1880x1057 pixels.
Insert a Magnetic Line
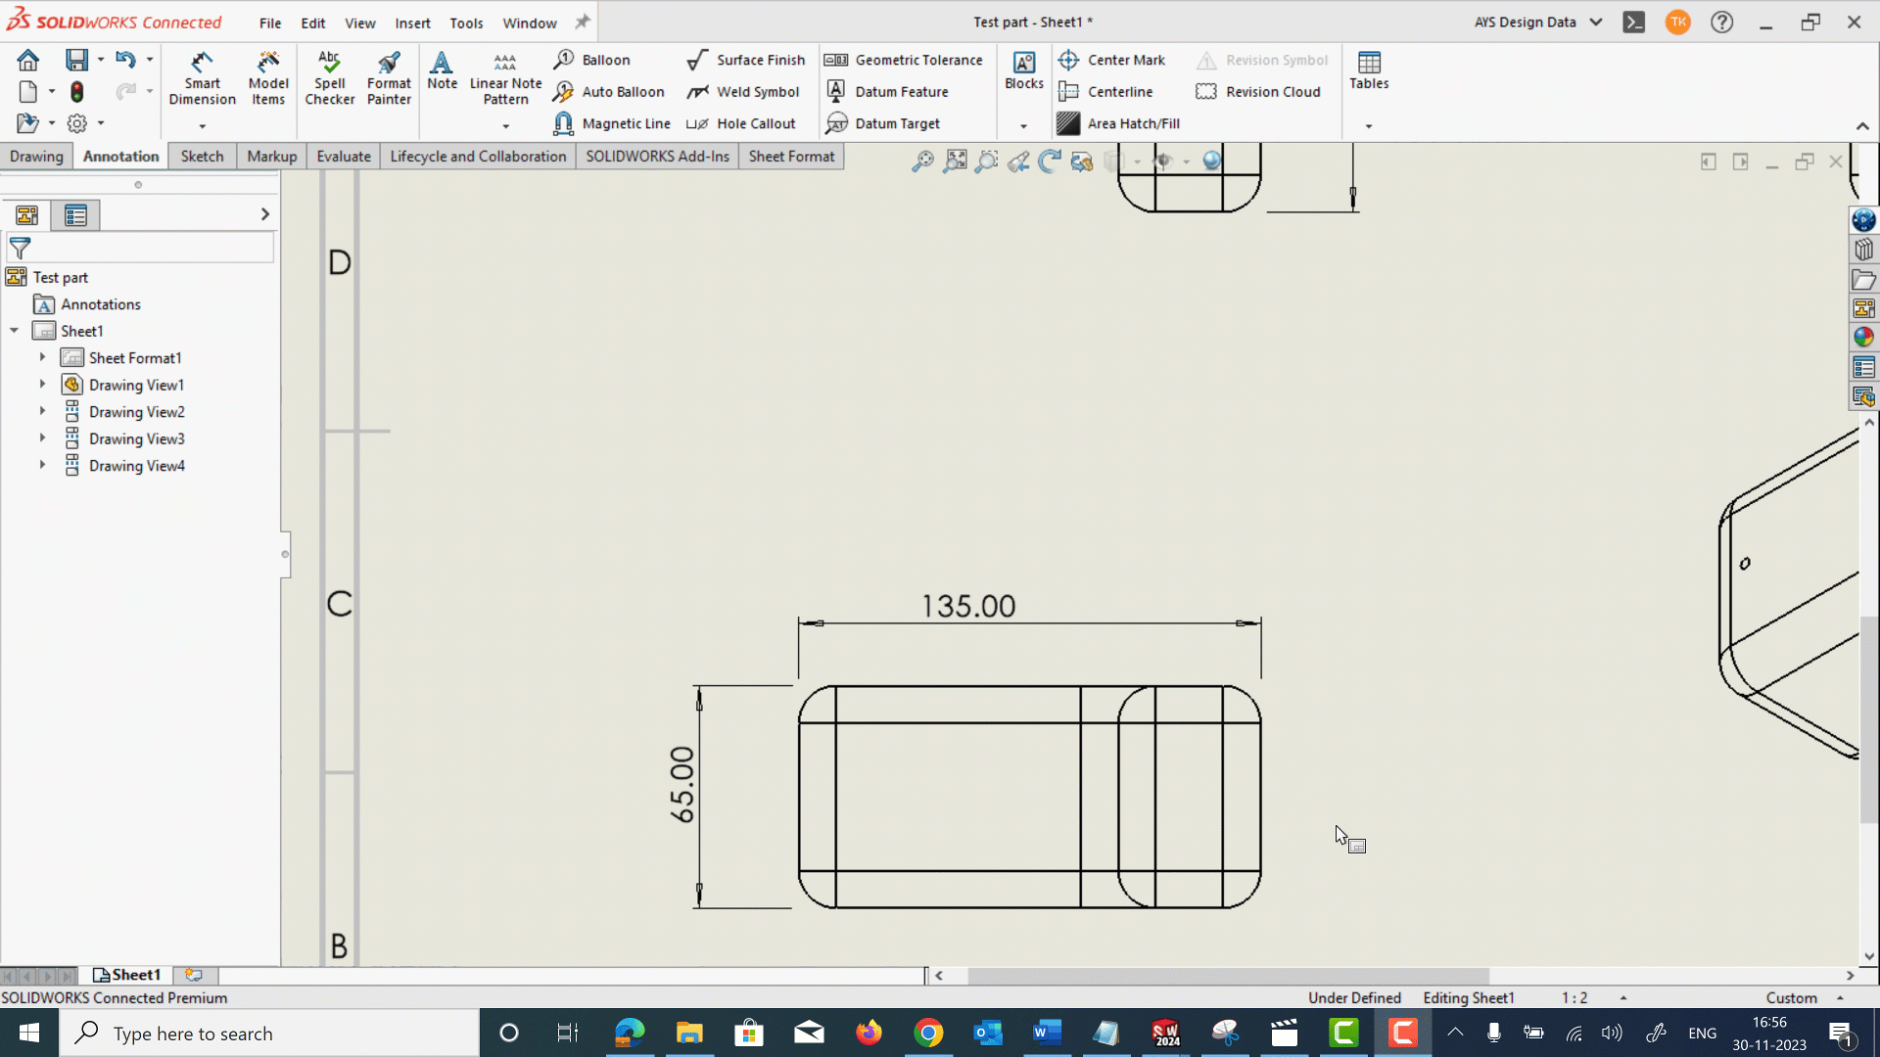[612, 123]
